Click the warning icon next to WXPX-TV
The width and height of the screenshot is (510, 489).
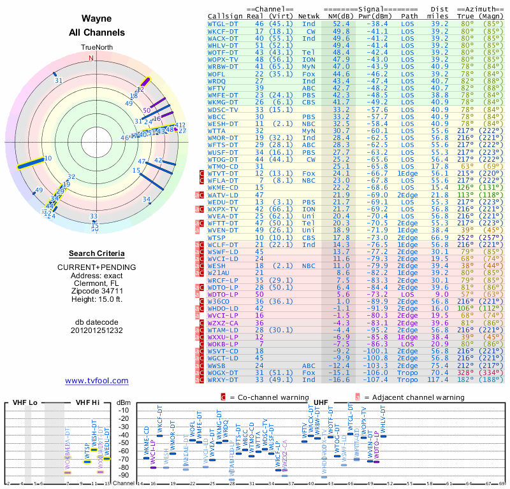203,209
